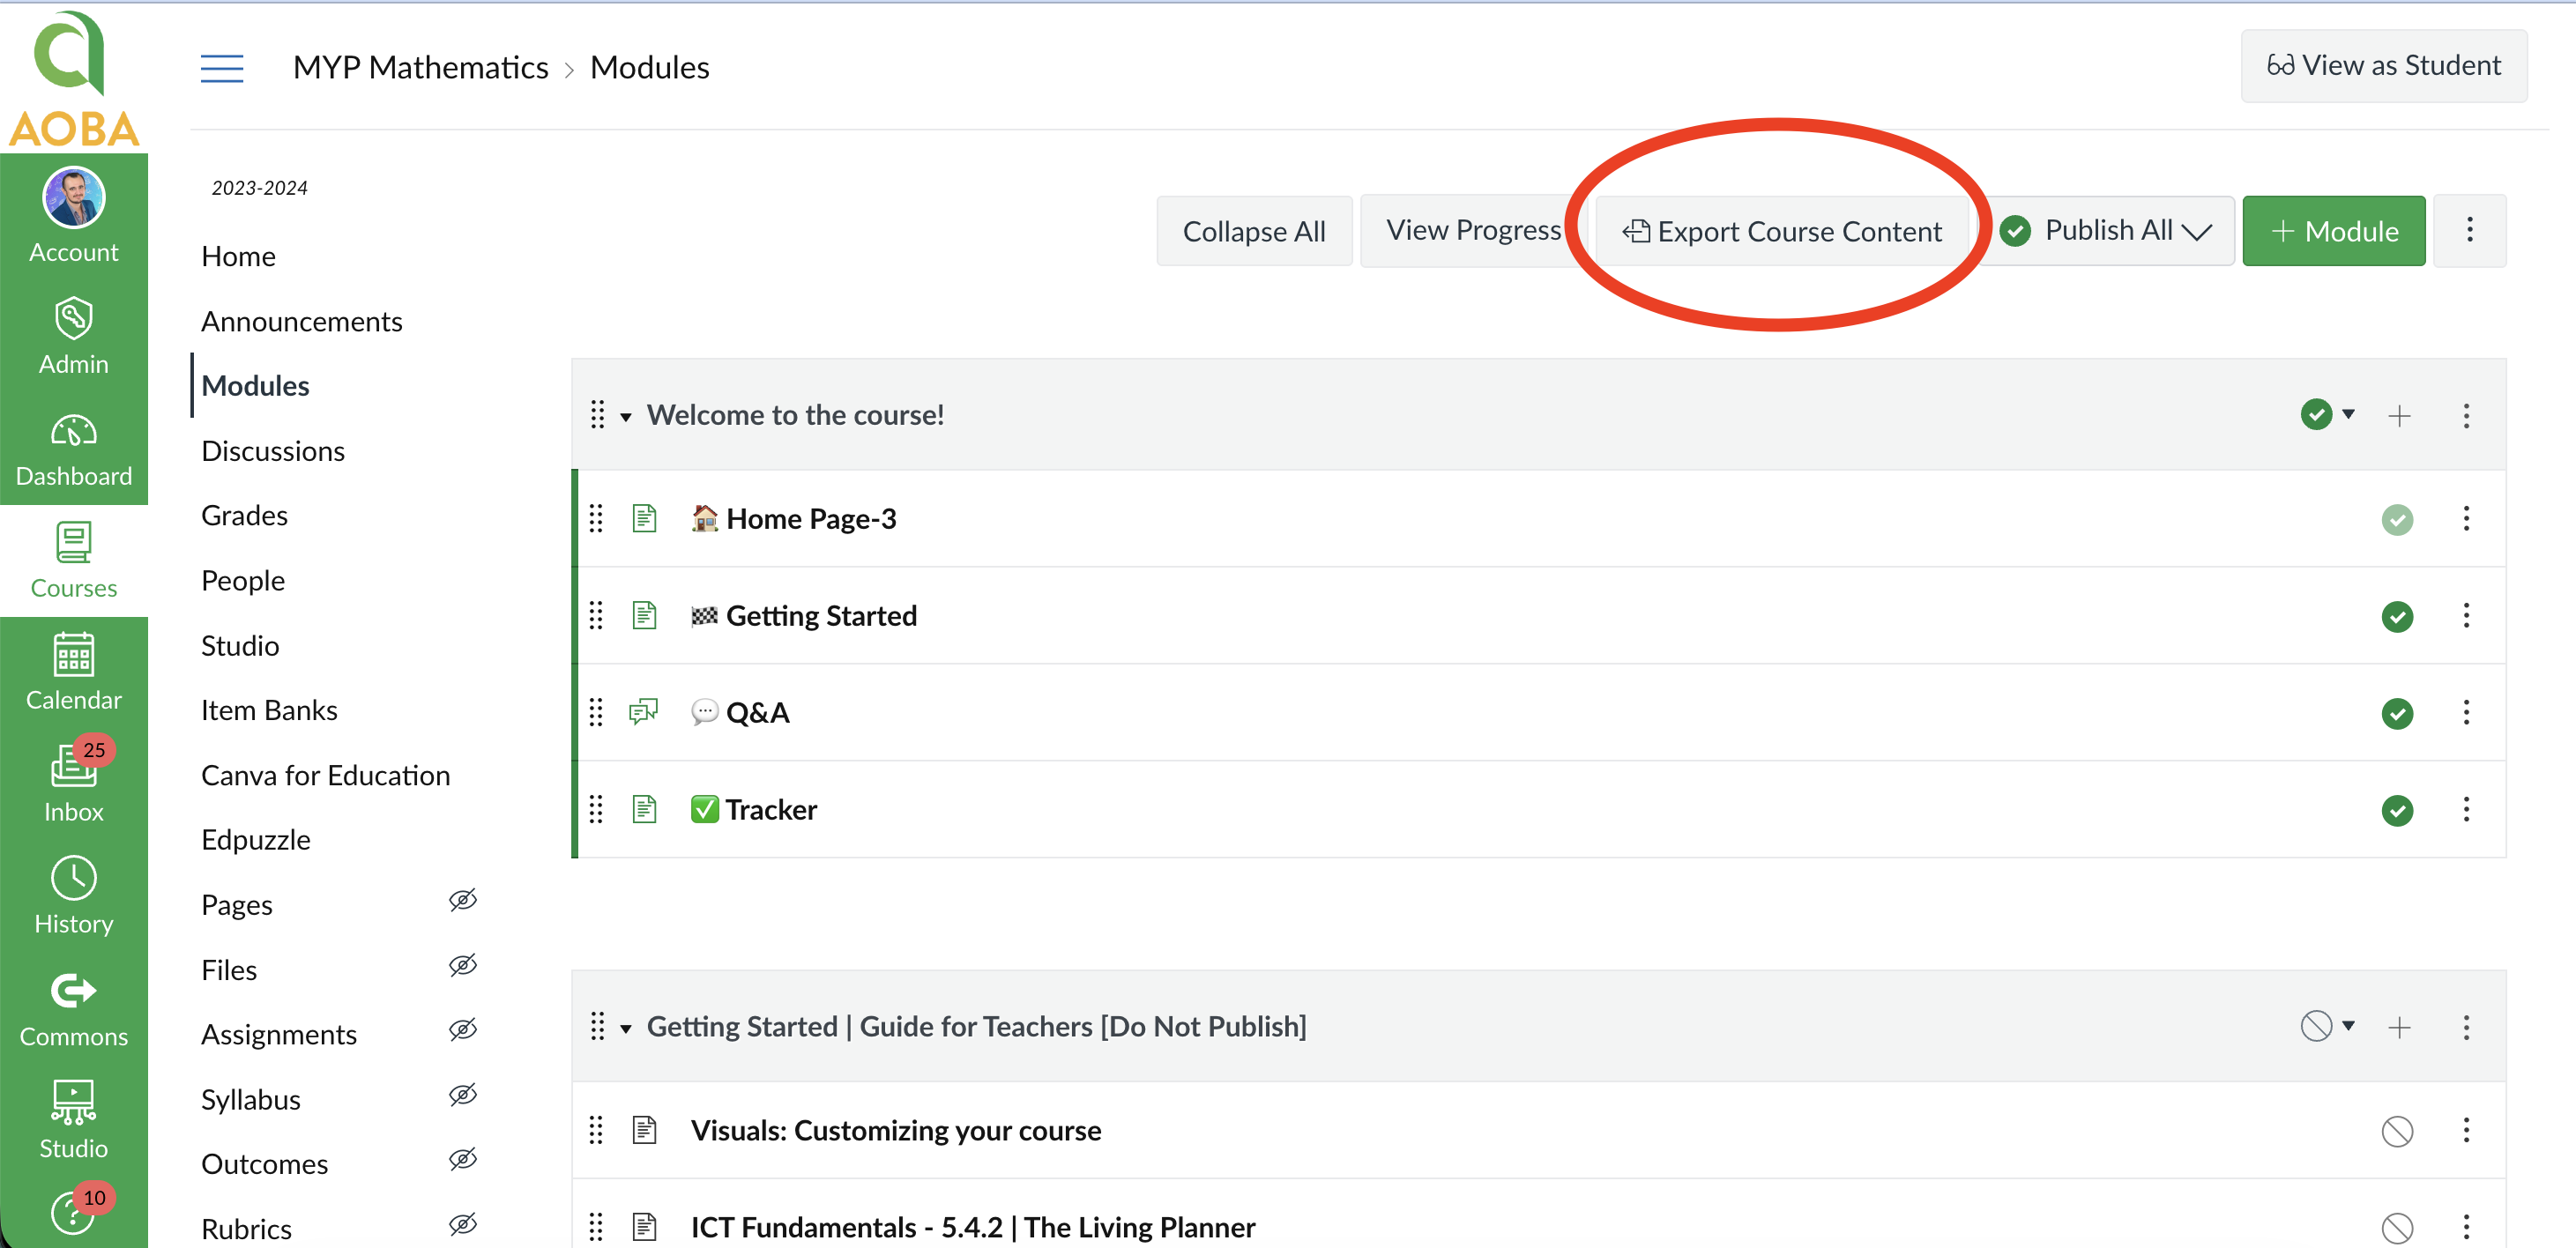Open the Publish All dropdown
Image resolution: width=2576 pixels, height=1248 pixels.
click(2106, 231)
